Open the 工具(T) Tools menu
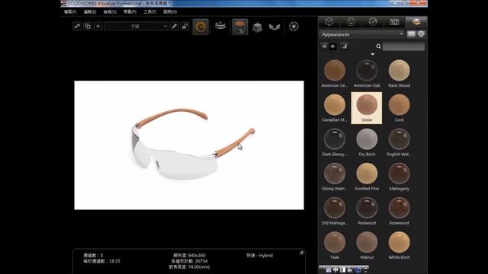This screenshot has height=274, width=488. (x=149, y=12)
